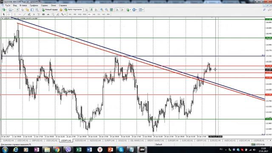Select the Text Label (T) tool
Viewport: 272px width, 153px height.
[x=39, y=14]
